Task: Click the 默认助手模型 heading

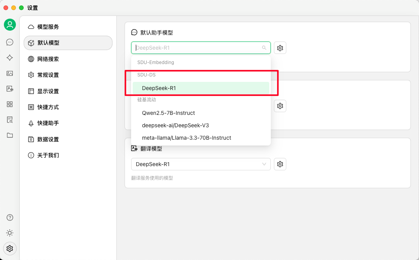Action: [x=157, y=33]
